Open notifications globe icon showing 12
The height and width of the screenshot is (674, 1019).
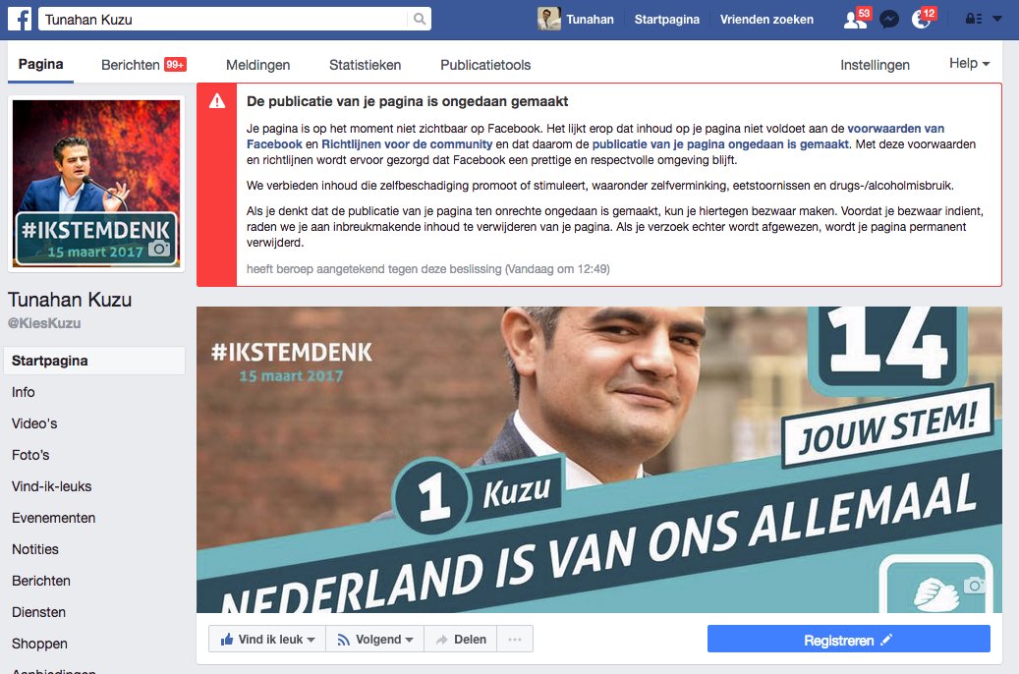(922, 19)
